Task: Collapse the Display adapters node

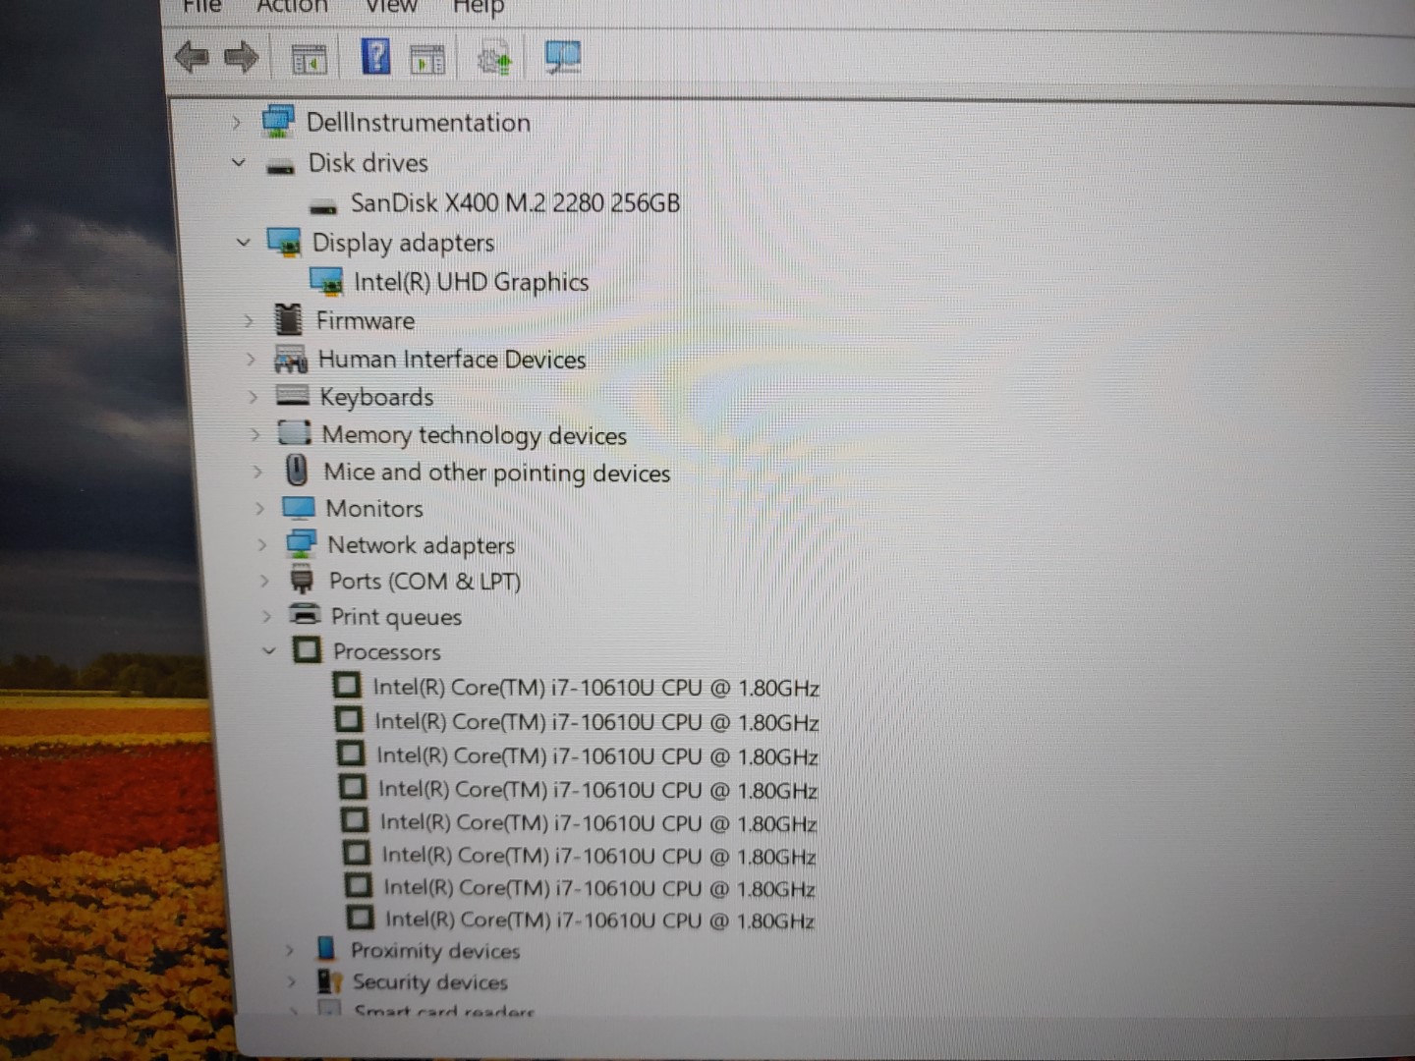Action: 244,242
